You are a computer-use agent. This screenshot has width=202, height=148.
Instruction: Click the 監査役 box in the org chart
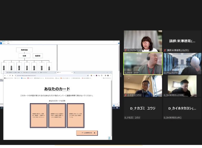tap(38, 56)
